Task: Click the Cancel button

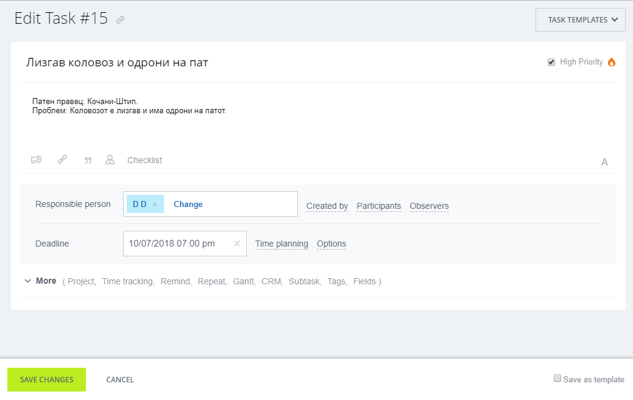Action: click(x=120, y=379)
